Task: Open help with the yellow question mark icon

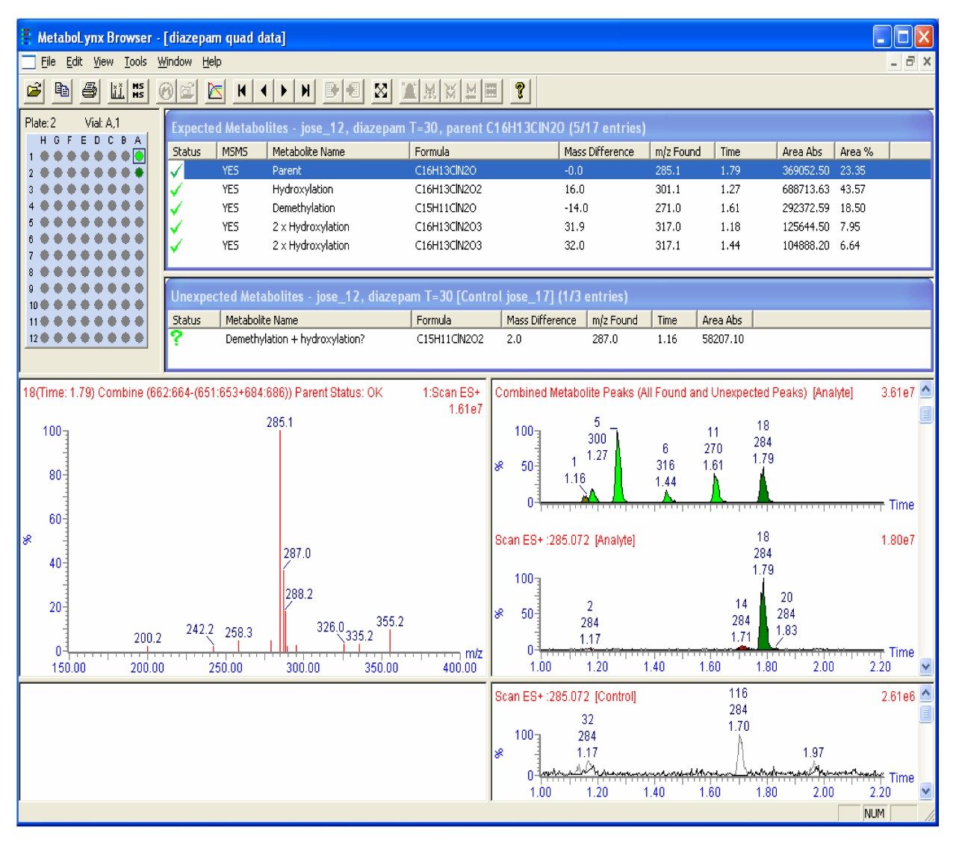Action: pyautogui.click(x=520, y=91)
